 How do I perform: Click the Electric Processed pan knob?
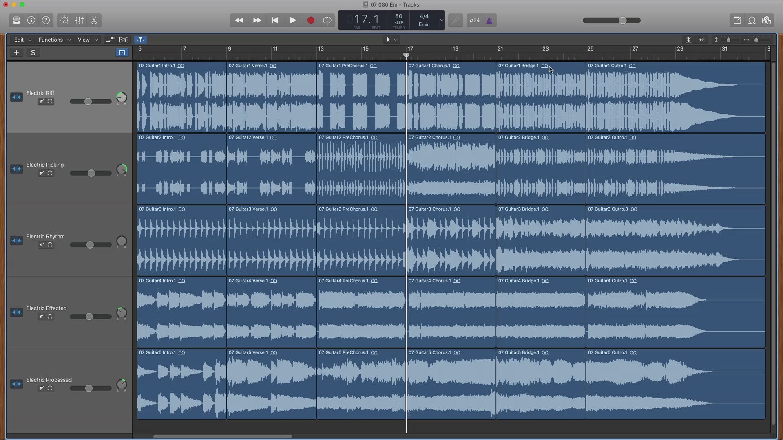(122, 385)
